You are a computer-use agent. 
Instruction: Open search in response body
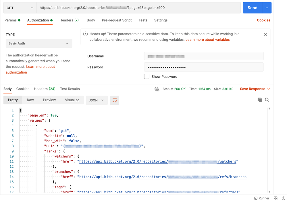click(267, 100)
